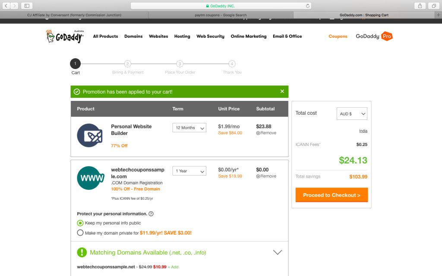Add webtechcouponssample.net to the cart

tap(173, 267)
